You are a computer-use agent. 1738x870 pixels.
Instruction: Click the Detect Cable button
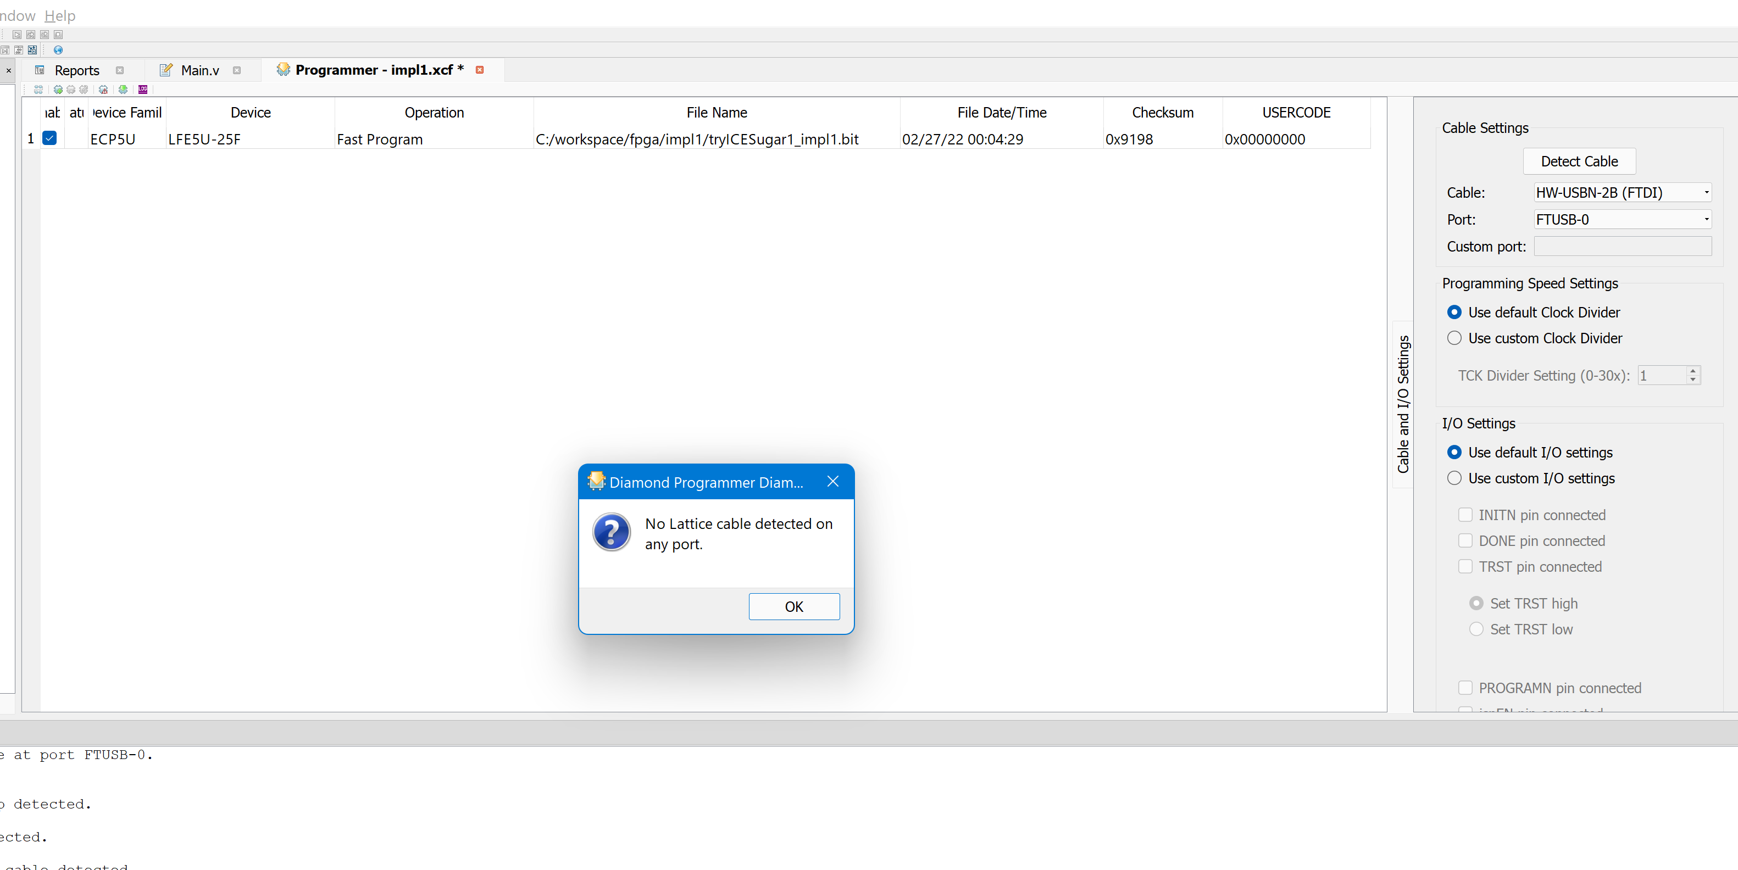(x=1579, y=161)
